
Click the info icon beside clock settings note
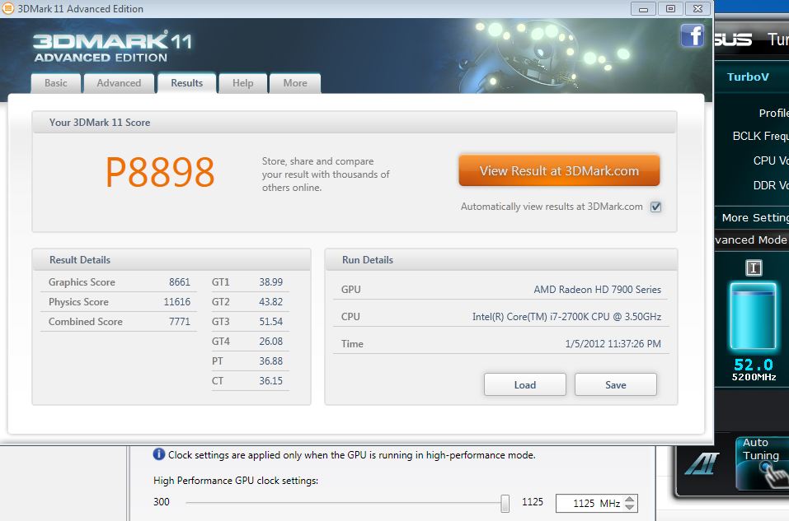pyautogui.click(x=158, y=454)
